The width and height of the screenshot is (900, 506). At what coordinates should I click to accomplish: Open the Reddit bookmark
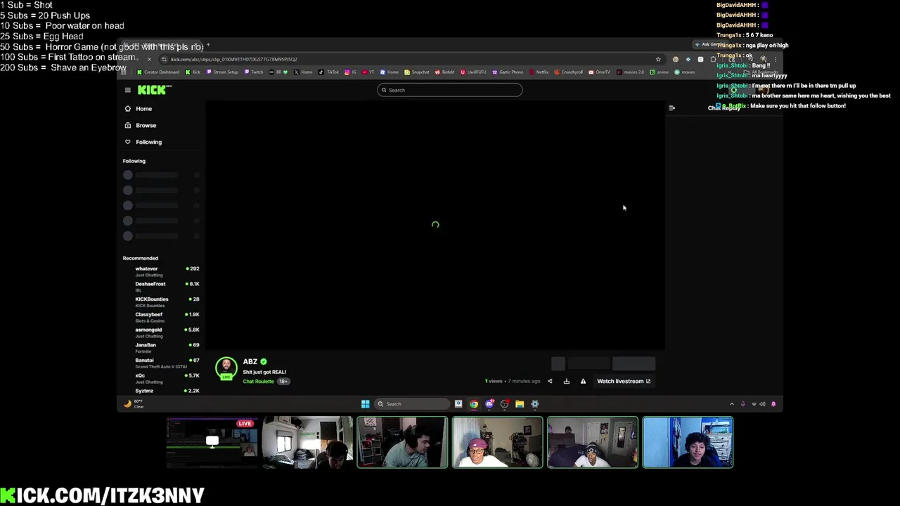tap(445, 72)
